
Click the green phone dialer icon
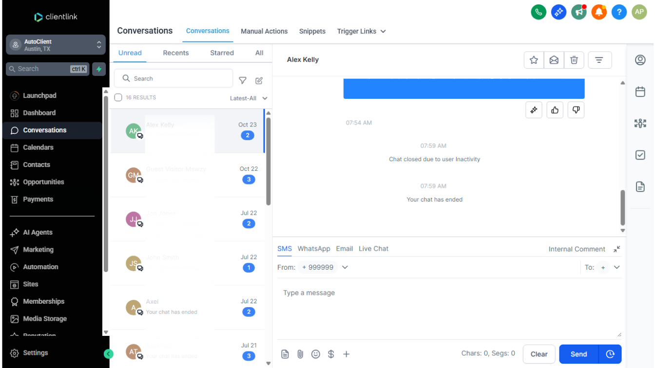(x=538, y=12)
